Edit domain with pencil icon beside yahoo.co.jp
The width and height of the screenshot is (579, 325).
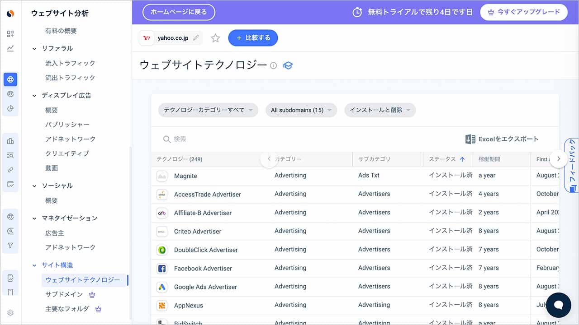tap(196, 38)
